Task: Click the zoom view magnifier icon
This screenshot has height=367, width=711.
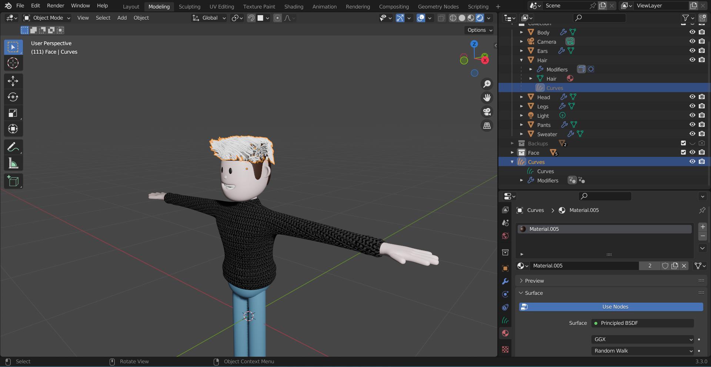Action: click(x=487, y=84)
